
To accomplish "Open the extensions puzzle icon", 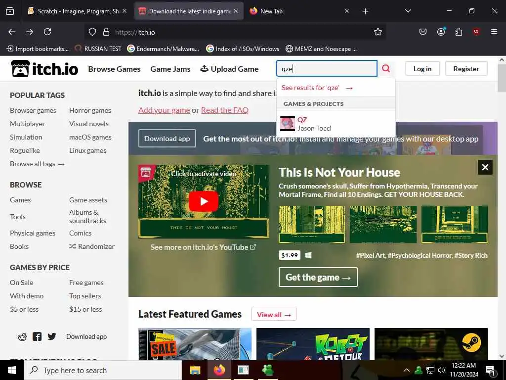I will click(459, 32).
